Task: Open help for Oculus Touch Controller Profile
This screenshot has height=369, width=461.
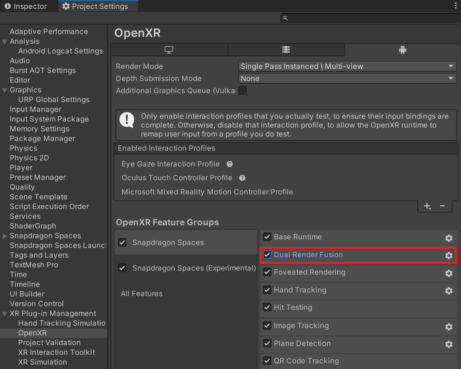Action: click(x=242, y=178)
